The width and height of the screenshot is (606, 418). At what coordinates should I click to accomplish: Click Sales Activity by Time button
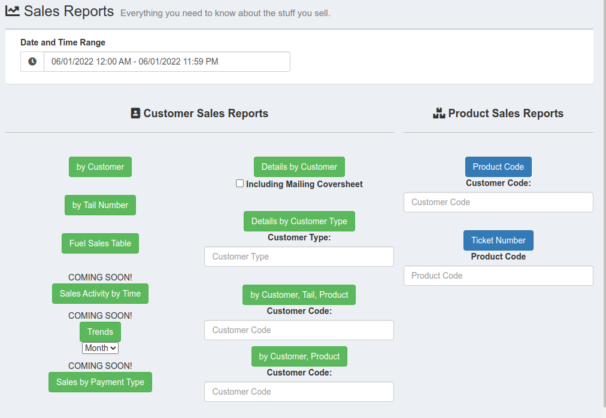[100, 294]
